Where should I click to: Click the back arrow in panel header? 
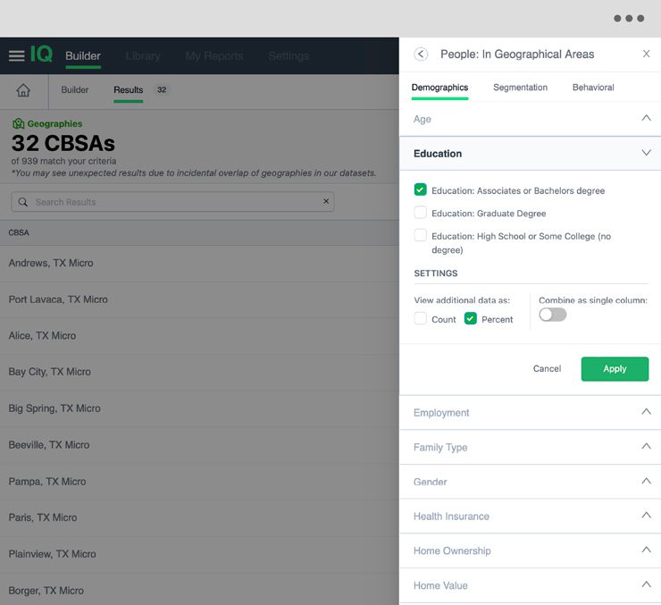click(x=422, y=55)
